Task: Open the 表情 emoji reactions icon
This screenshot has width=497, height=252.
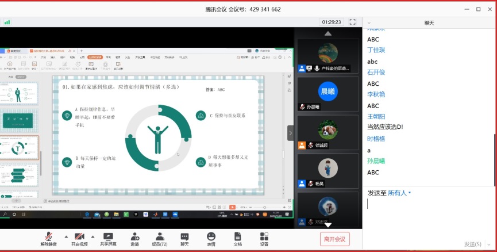Action: tap(211, 238)
